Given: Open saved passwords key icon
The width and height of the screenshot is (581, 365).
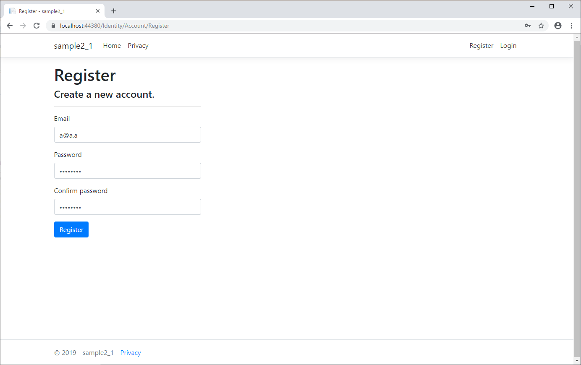Looking at the screenshot, I should click(528, 26).
